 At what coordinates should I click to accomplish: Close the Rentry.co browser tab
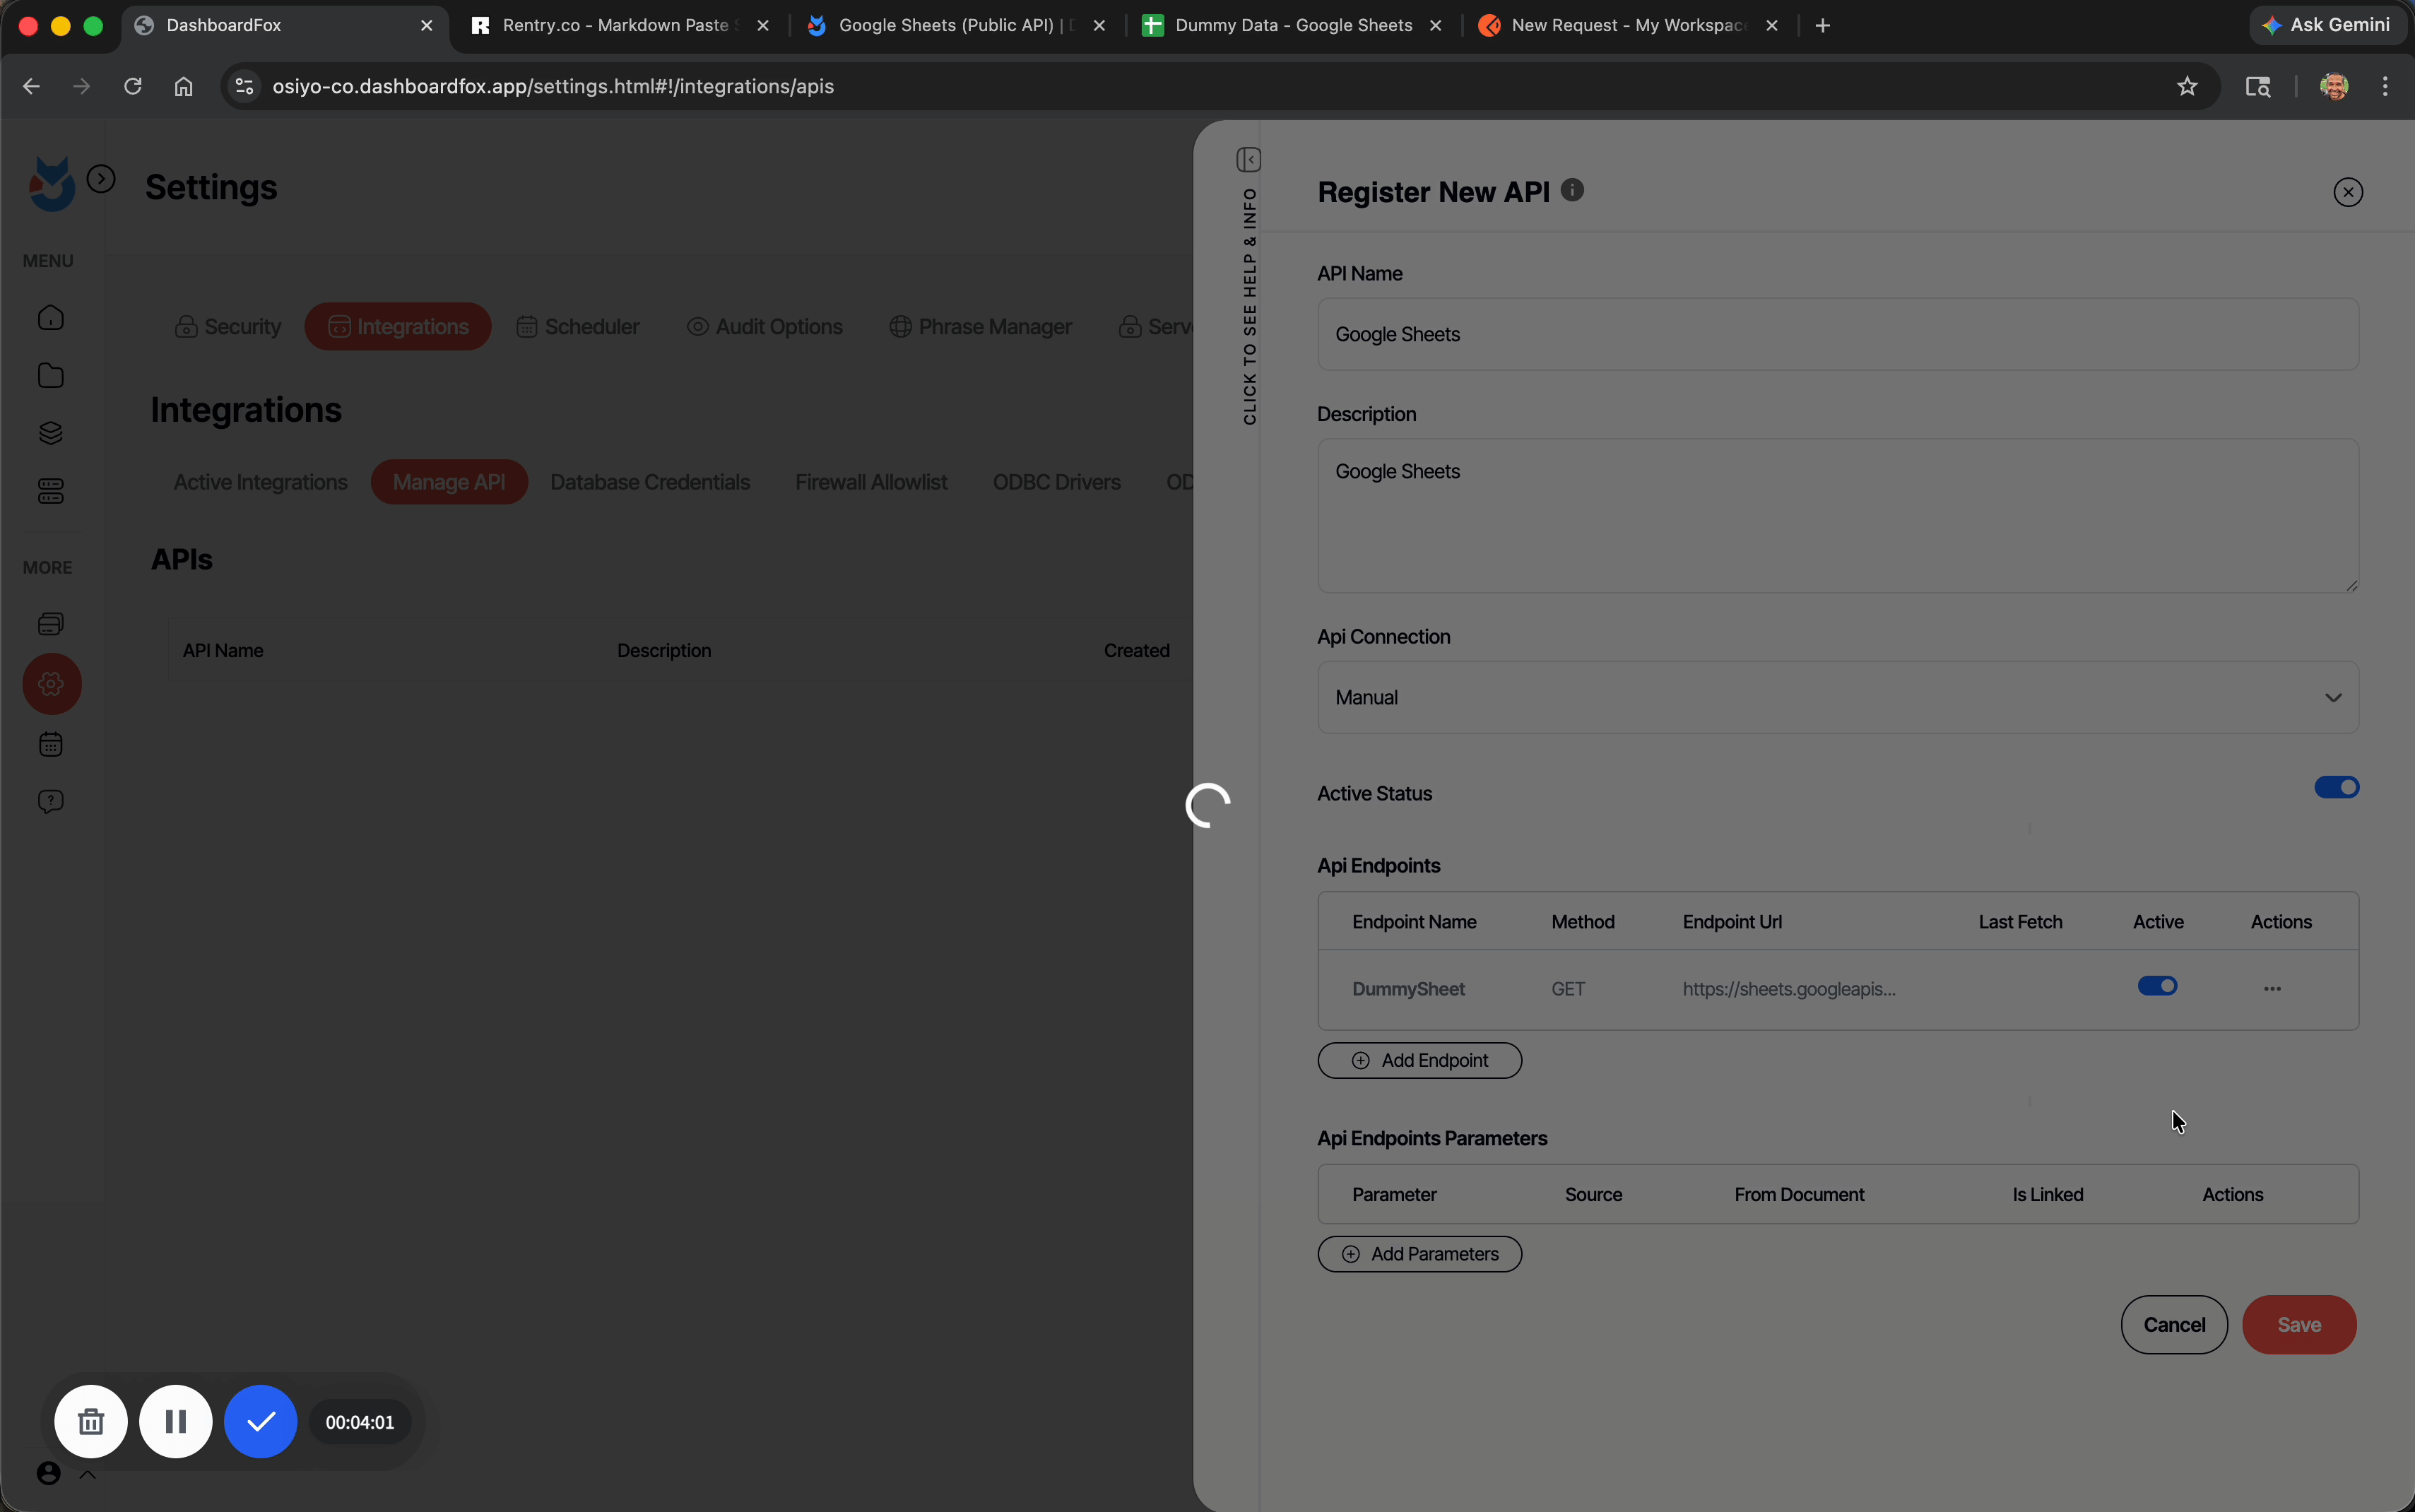(763, 26)
